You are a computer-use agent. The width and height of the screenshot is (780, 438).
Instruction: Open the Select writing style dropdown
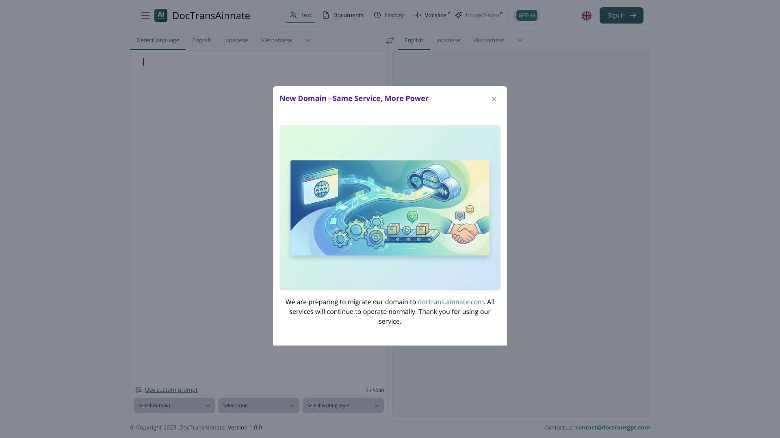coord(343,406)
